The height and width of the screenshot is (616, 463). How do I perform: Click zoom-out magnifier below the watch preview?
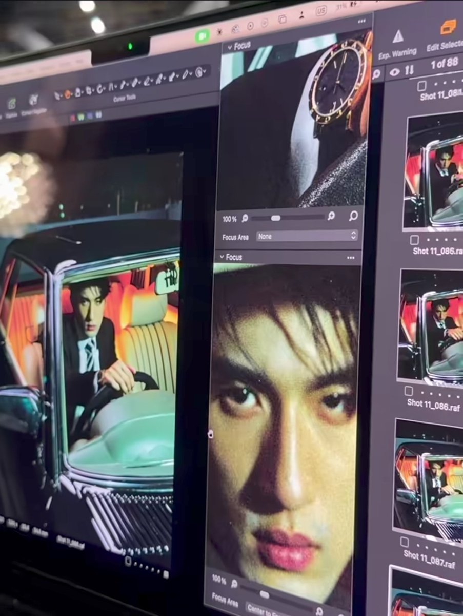245,218
